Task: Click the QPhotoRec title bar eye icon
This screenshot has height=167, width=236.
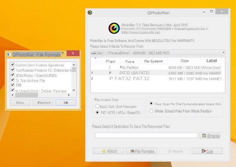Action: click(x=90, y=13)
